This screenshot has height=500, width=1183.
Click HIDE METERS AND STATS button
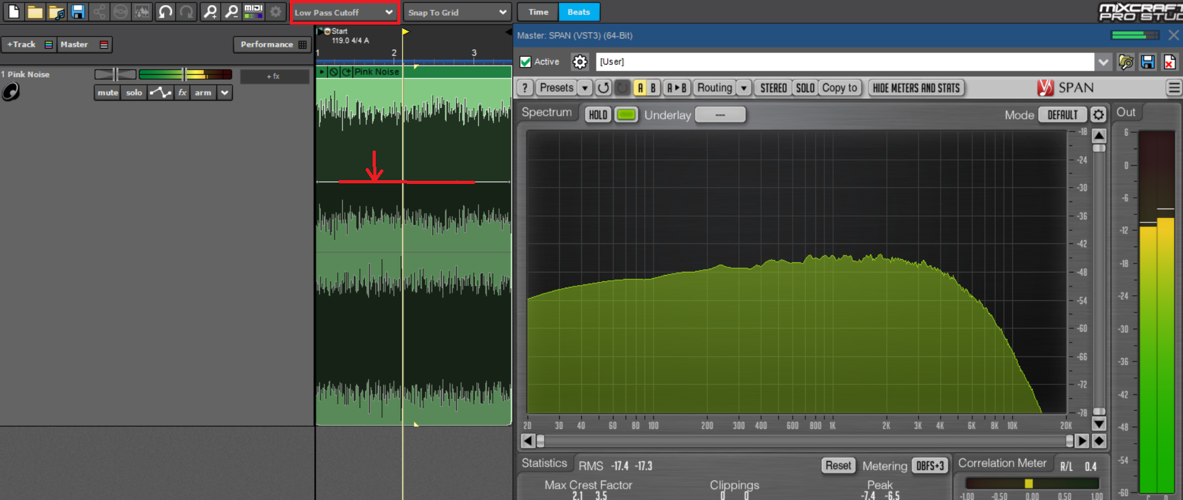tap(916, 88)
